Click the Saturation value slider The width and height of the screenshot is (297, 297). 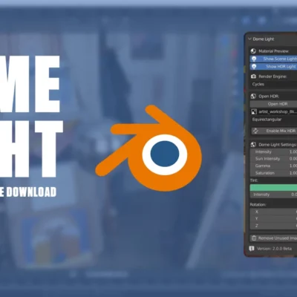273,173
